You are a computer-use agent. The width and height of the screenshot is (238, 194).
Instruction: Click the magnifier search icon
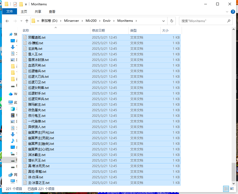click(229, 21)
